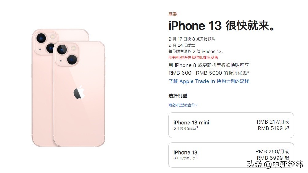Open the Apple Trade In program link

[x=209, y=81]
